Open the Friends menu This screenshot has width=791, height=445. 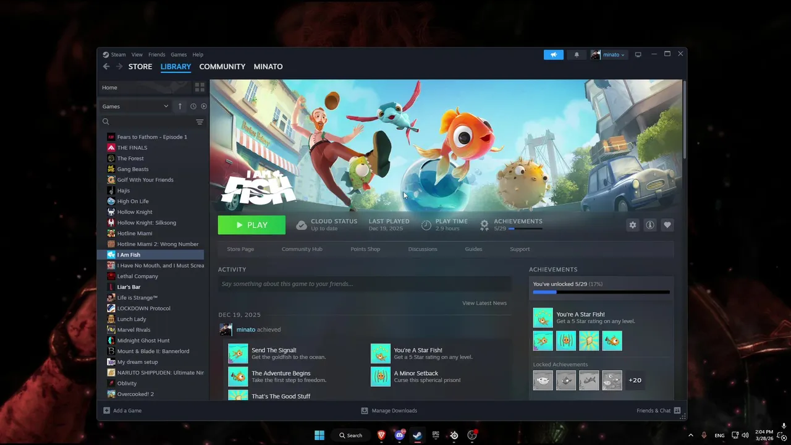click(156, 54)
